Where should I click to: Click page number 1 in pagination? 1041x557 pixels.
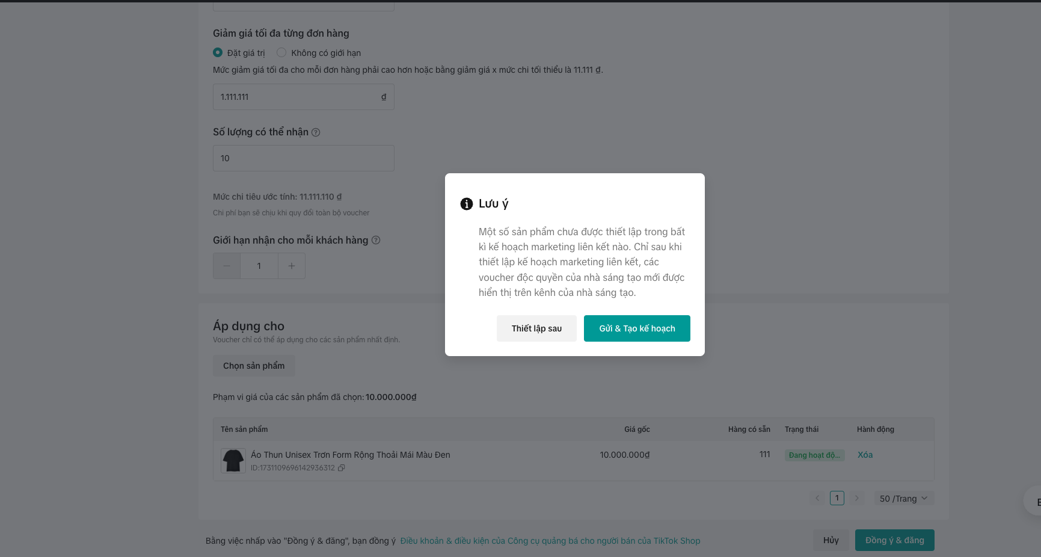[837, 498]
